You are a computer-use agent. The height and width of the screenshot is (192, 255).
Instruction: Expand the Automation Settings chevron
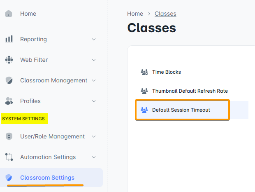[x=94, y=157]
